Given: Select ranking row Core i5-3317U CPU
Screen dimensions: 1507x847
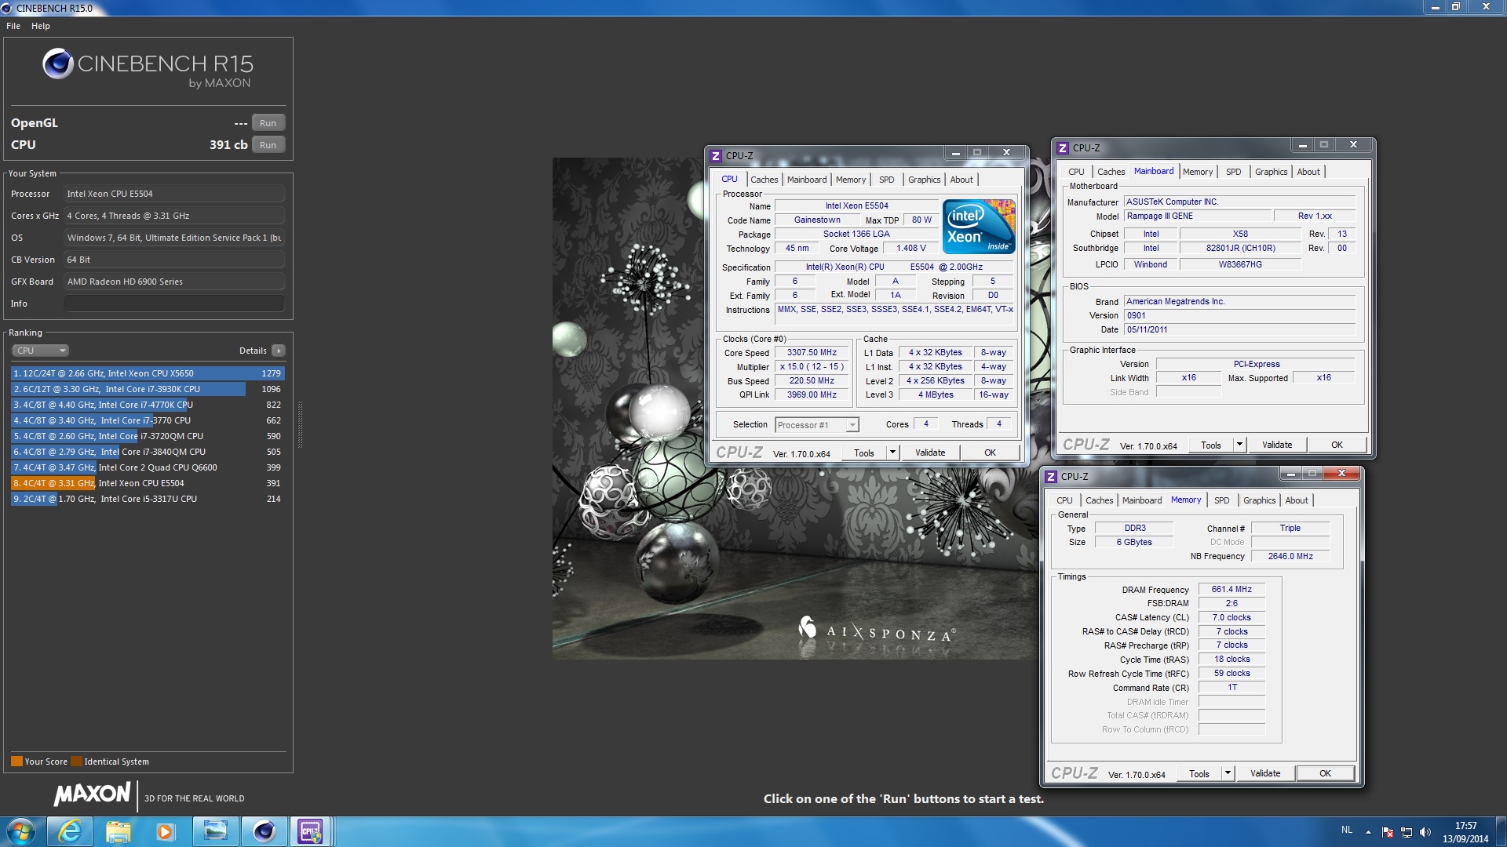Looking at the screenshot, I should (x=148, y=499).
